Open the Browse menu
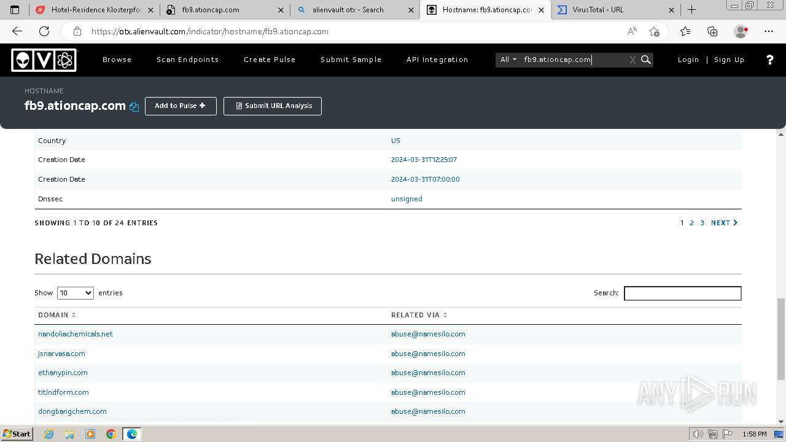786x442 pixels. [x=117, y=60]
